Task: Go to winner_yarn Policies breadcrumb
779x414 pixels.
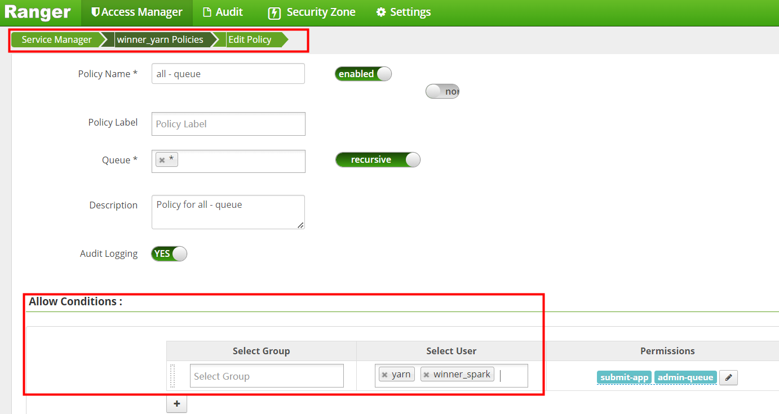Action: 160,39
